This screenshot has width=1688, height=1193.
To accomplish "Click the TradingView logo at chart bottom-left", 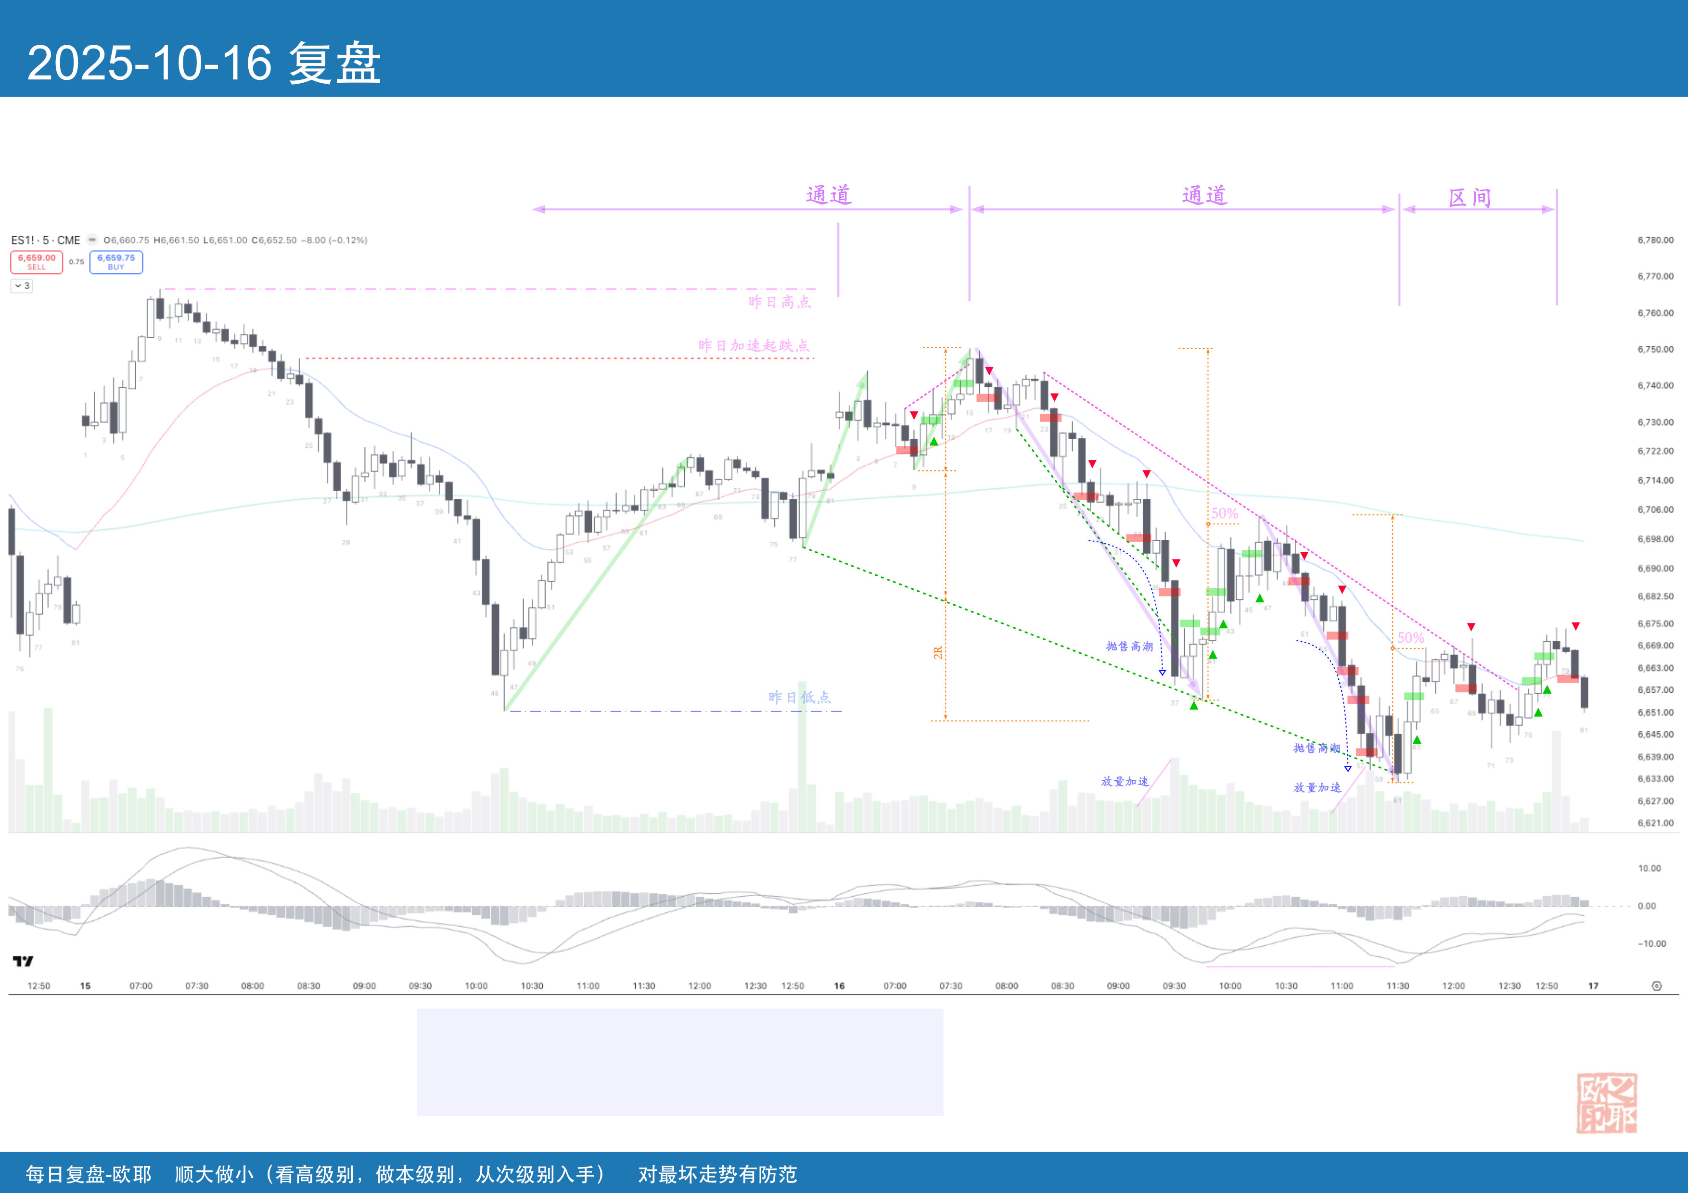I will 23,961.
